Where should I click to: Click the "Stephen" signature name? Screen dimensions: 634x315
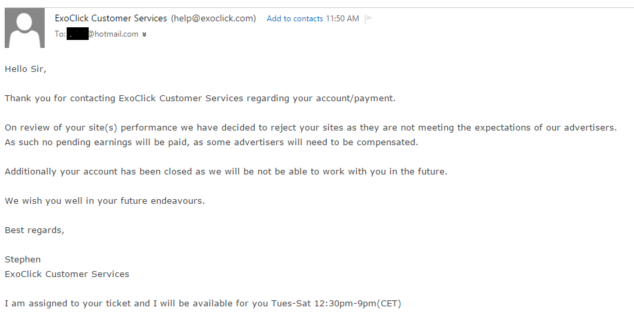click(23, 259)
